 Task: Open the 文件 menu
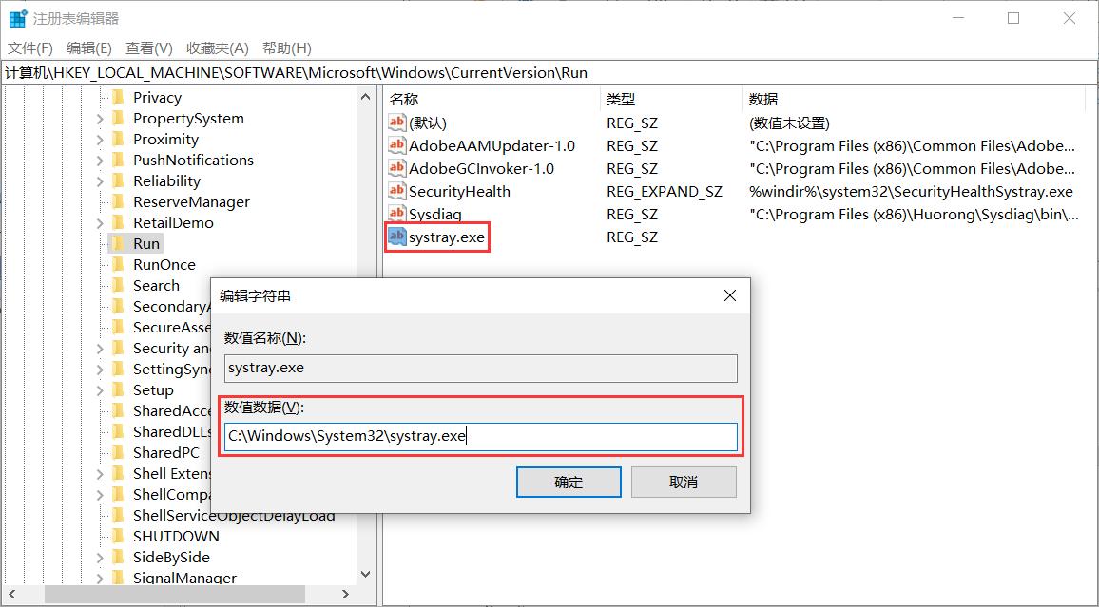29,47
